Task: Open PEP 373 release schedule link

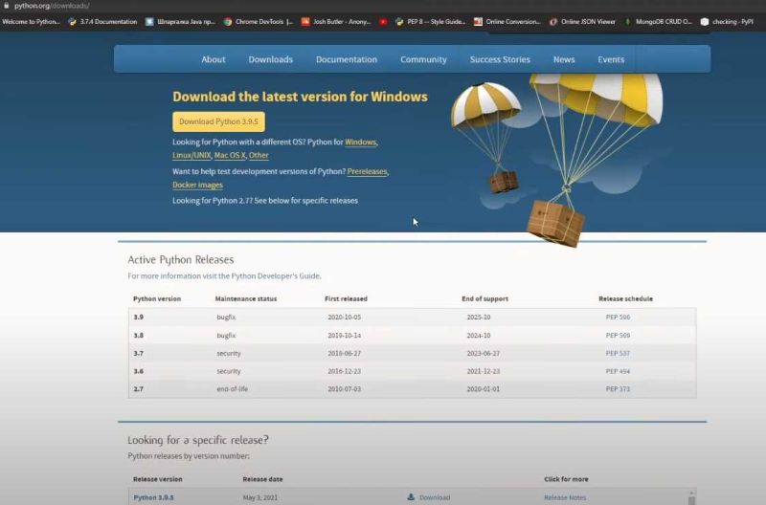Action: [618, 389]
